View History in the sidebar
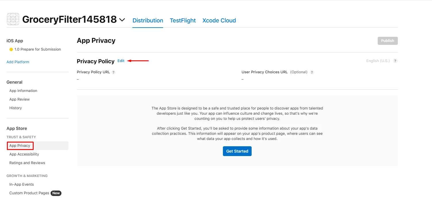432x198 pixels. (16, 108)
